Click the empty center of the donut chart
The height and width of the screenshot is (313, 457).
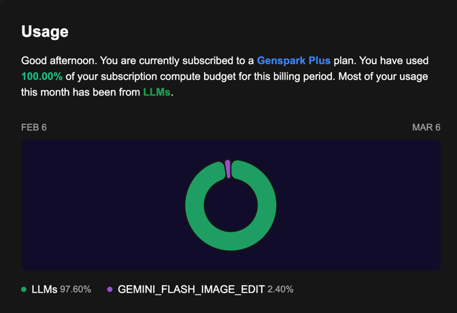click(231, 205)
